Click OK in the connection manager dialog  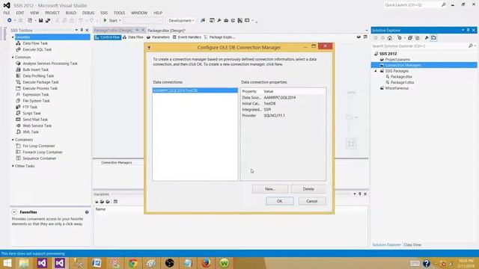[x=279, y=201]
